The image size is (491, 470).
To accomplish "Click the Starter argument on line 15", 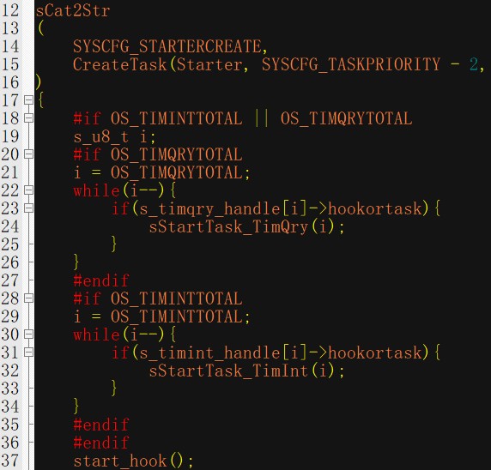I will pos(209,65).
